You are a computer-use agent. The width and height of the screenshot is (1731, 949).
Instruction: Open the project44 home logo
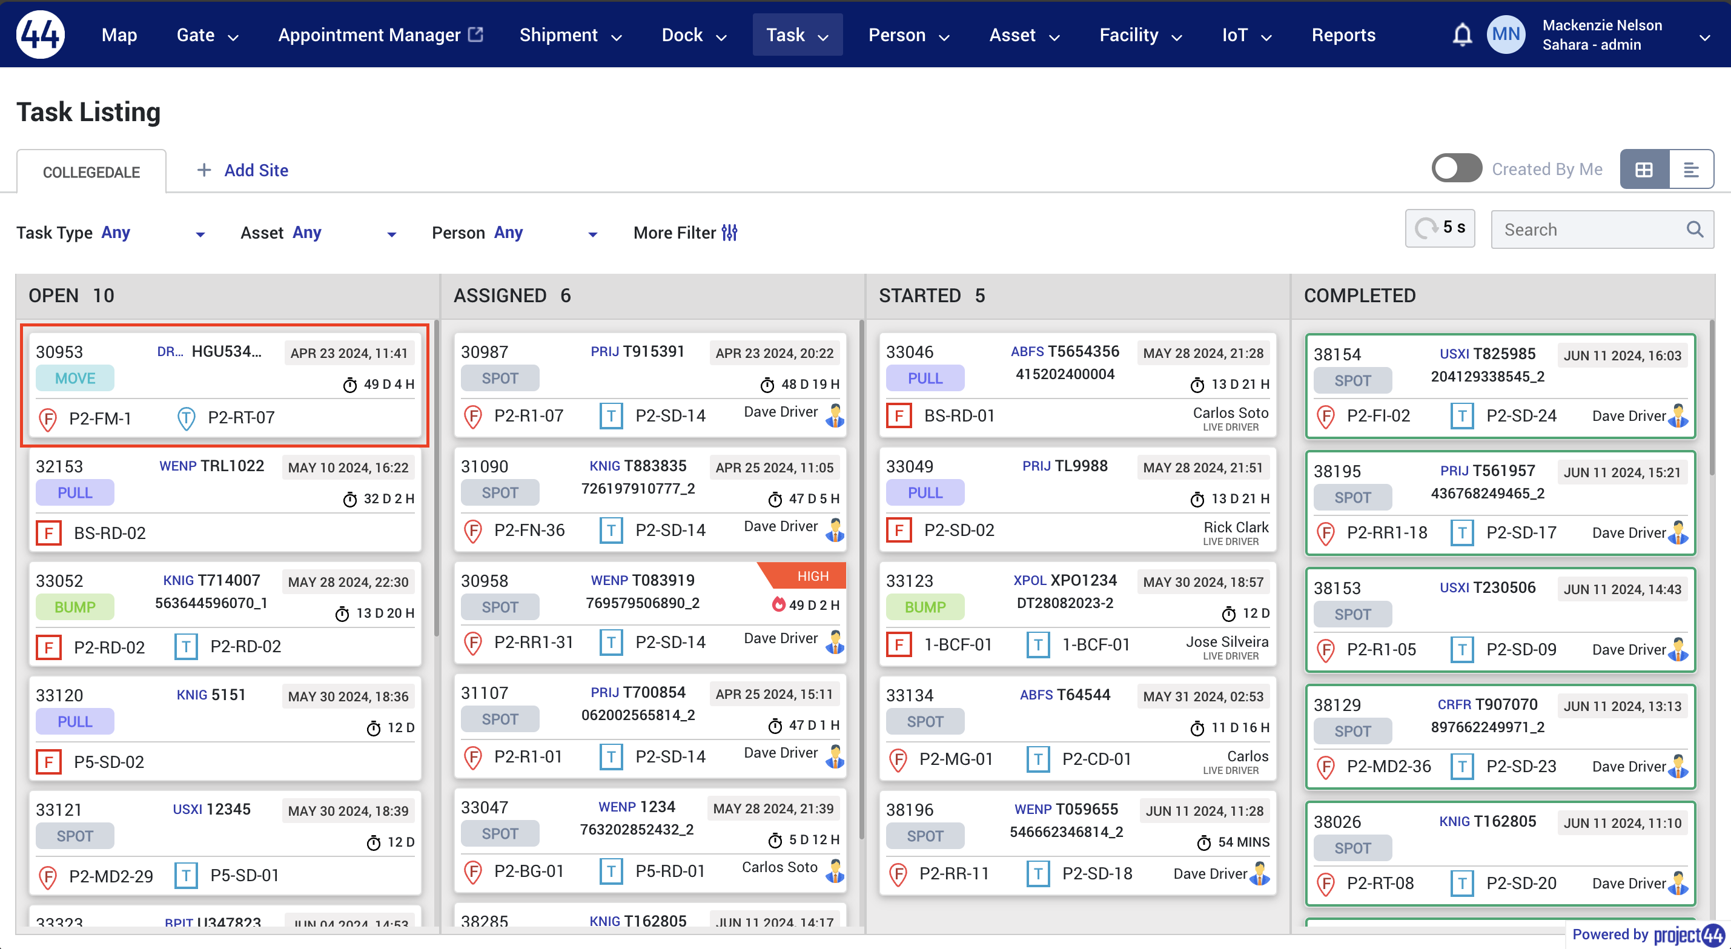tap(41, 35)
